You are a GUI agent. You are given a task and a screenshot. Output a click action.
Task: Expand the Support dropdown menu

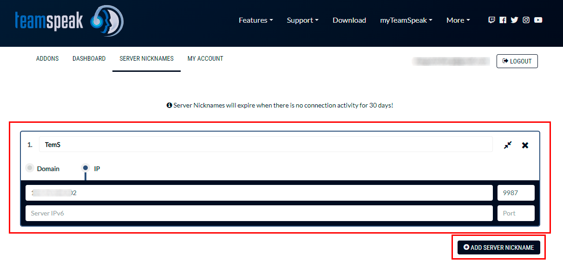302,20
